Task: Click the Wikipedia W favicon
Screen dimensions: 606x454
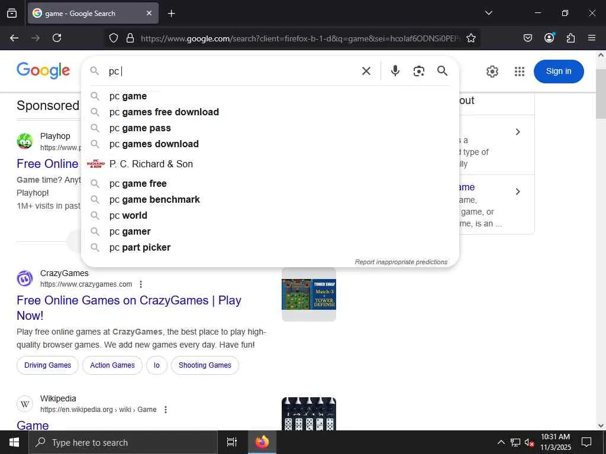Action: click(x=25, y=404)
